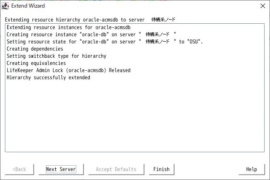The width and height of the screenshot is (270, 180).
Task: Click the 'Creating dependencies' log entry
Action: [35, 49]
